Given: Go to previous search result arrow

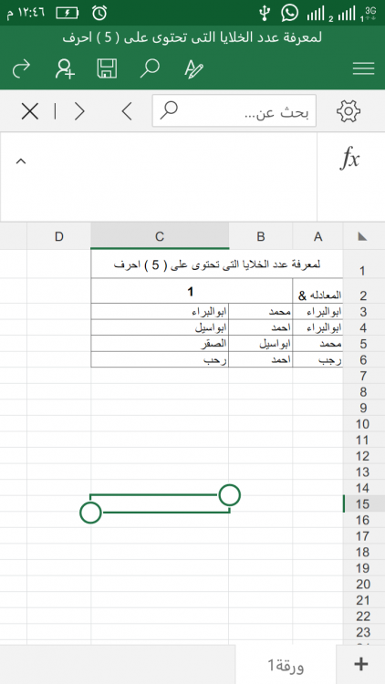Looking at the screenshot, I should [x=127, y=111].
